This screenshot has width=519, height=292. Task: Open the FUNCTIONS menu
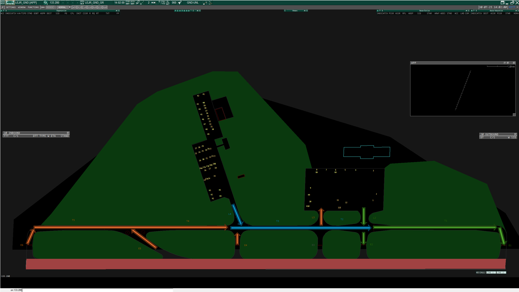pyautogui.click(x=33, y=7)
